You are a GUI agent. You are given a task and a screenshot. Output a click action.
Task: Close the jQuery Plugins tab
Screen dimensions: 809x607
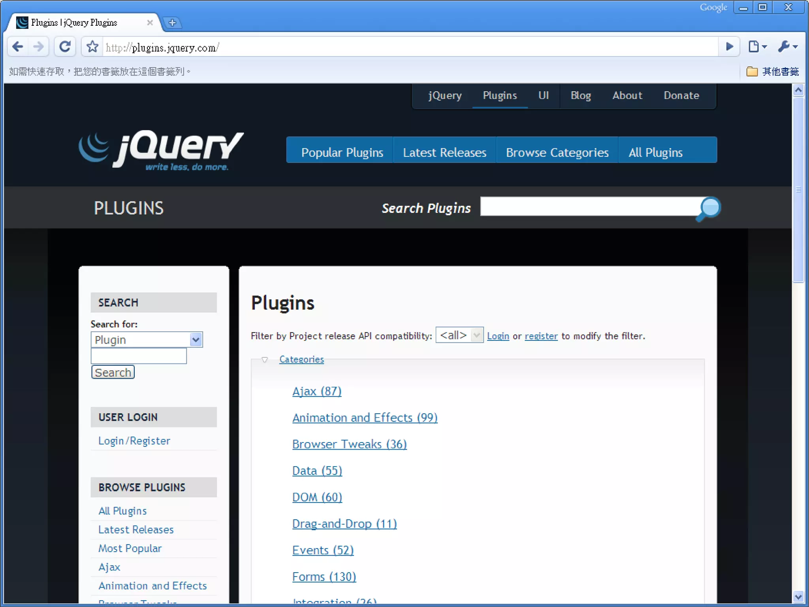[150, 23]
